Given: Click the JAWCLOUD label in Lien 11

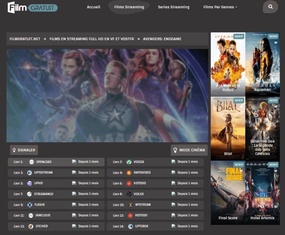Looking at the screenshot, I should 43,215.
